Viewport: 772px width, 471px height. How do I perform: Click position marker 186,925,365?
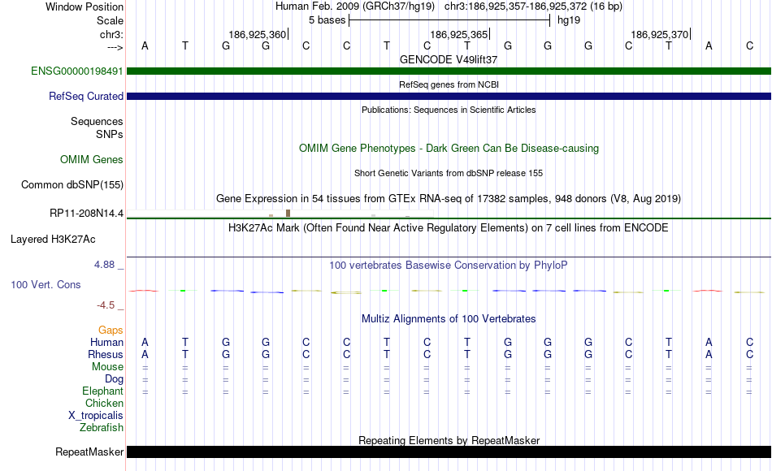point(459,34)
